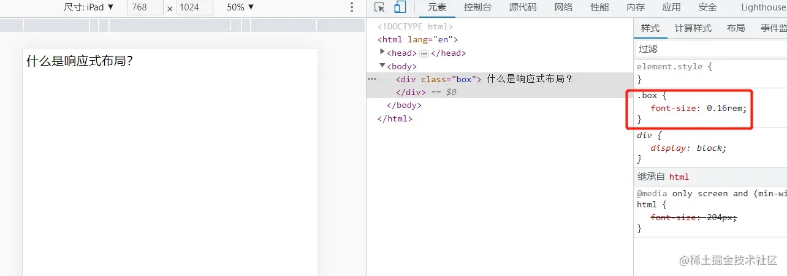Open the device toolbar three-dot menu
Screen dimensions: 787x276
(352, 7)
